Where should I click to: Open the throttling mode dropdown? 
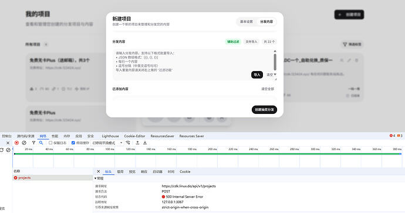click(x=107, y=143)
